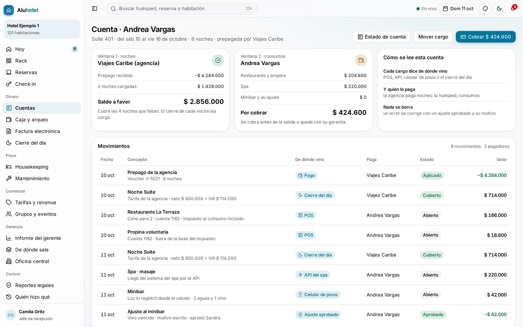Focus the Buscar huésped search field
Viewport: 523px width, 327px height.
[182, 9]
